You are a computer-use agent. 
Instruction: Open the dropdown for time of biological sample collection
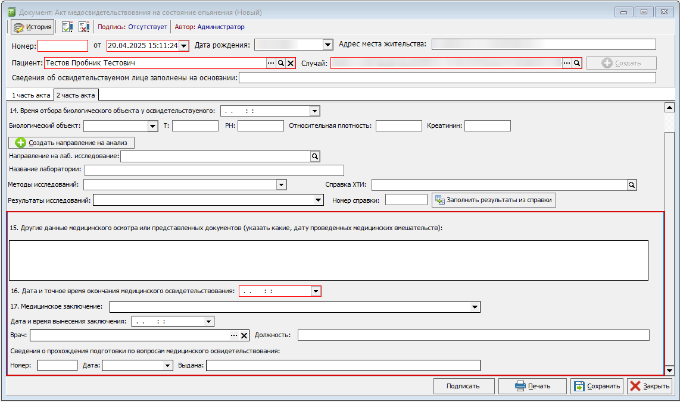[x=315, y=111]
